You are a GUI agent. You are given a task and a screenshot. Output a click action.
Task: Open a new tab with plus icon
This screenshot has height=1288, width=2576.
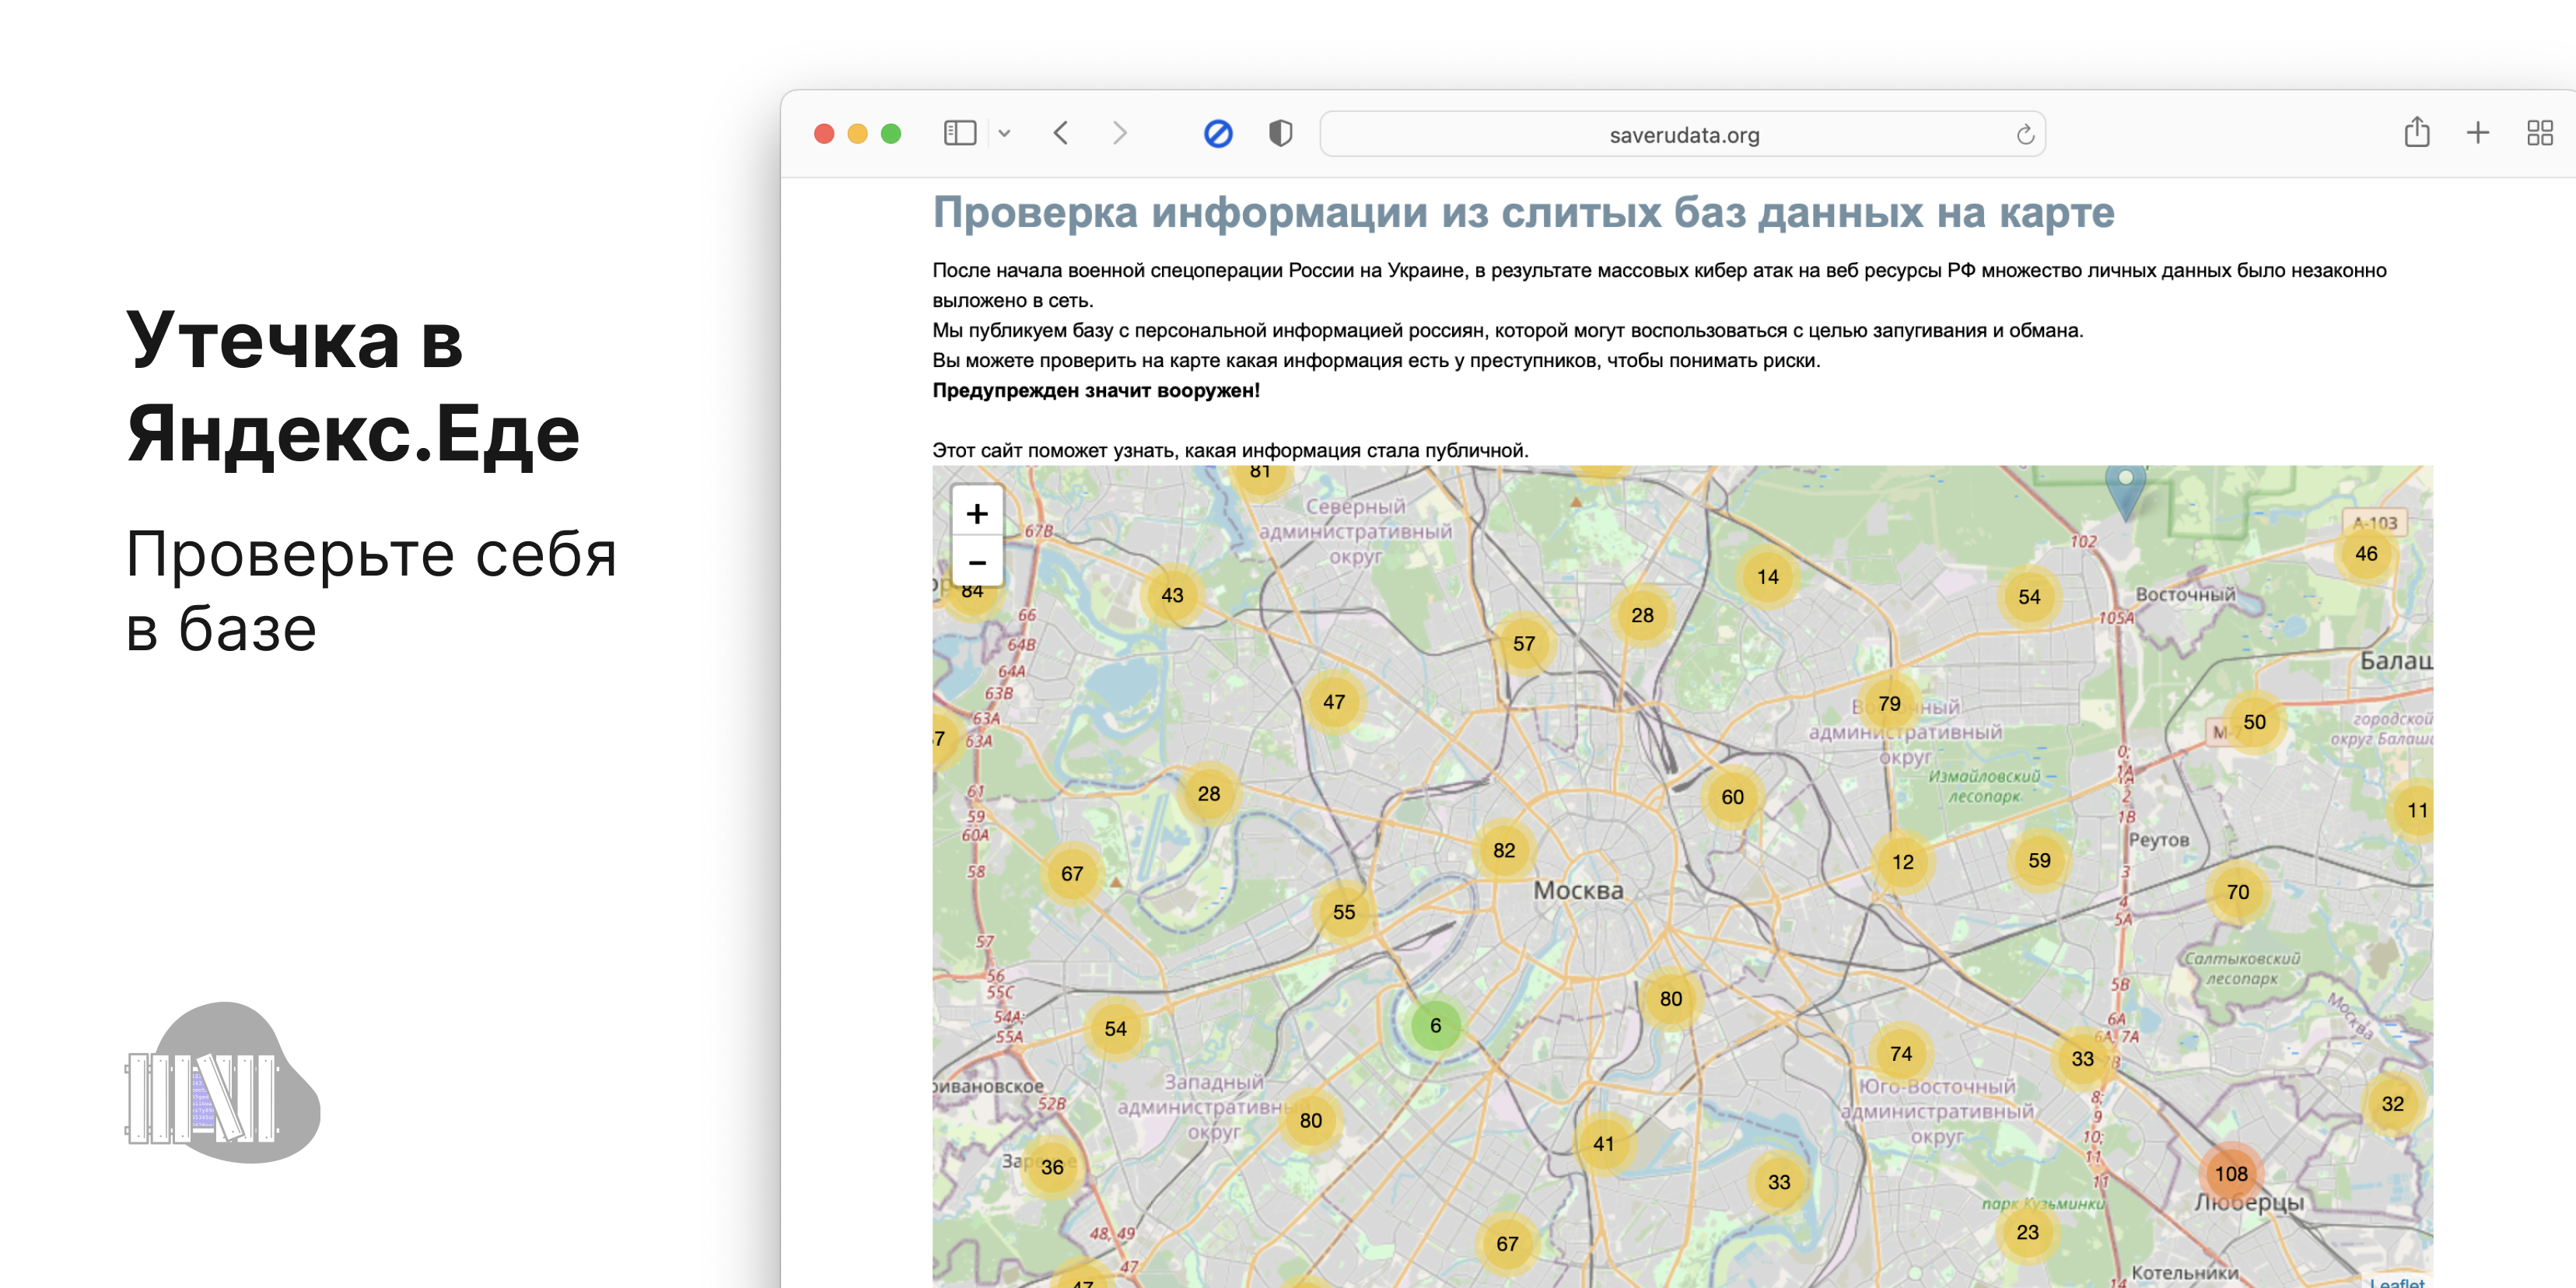click(2477, 133)
